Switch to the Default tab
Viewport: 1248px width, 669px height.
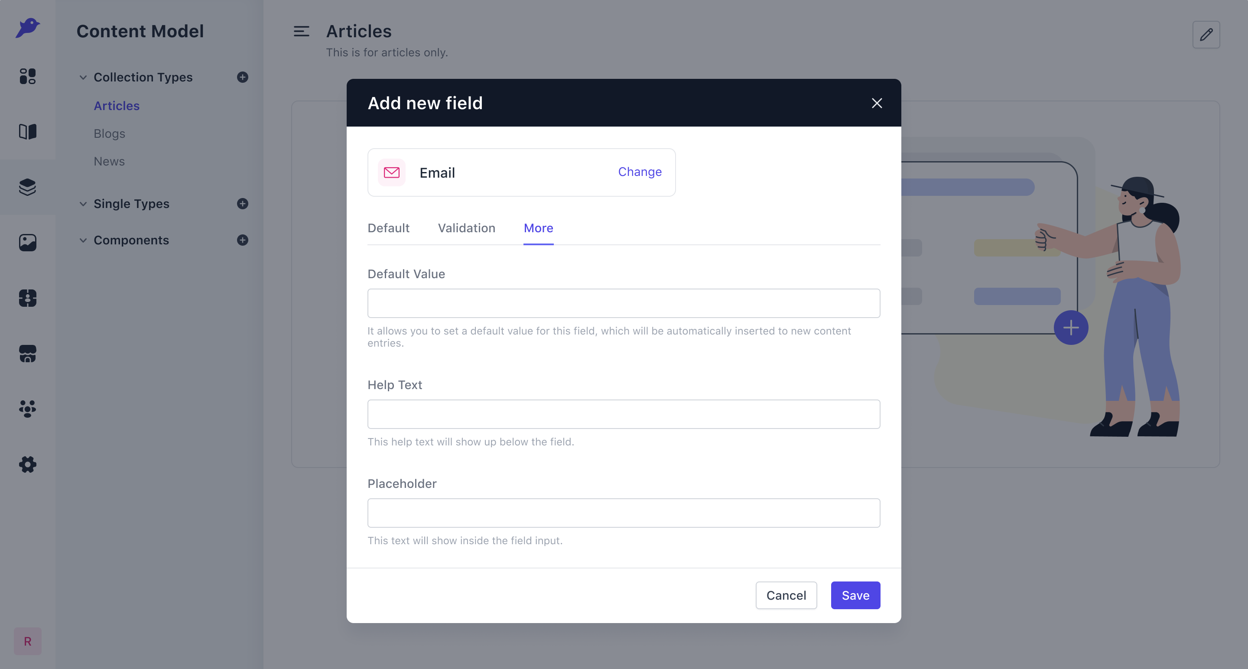389,228
